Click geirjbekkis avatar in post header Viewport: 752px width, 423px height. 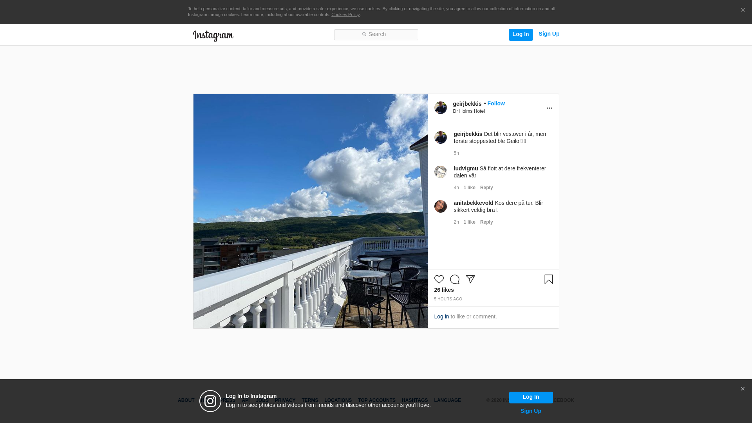[440, 108]
